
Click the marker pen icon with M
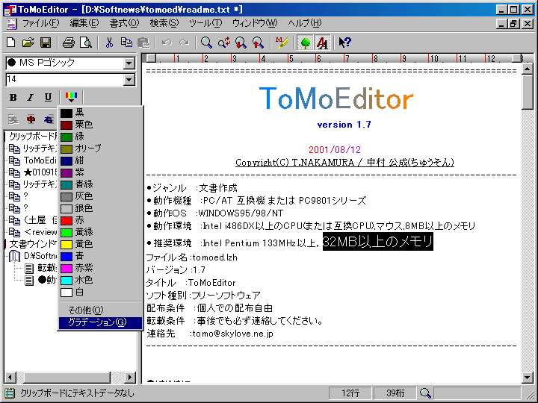point(282,43)
